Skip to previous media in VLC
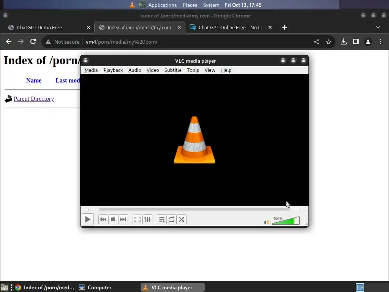The image size is (389, 292). tap(103, 219)
